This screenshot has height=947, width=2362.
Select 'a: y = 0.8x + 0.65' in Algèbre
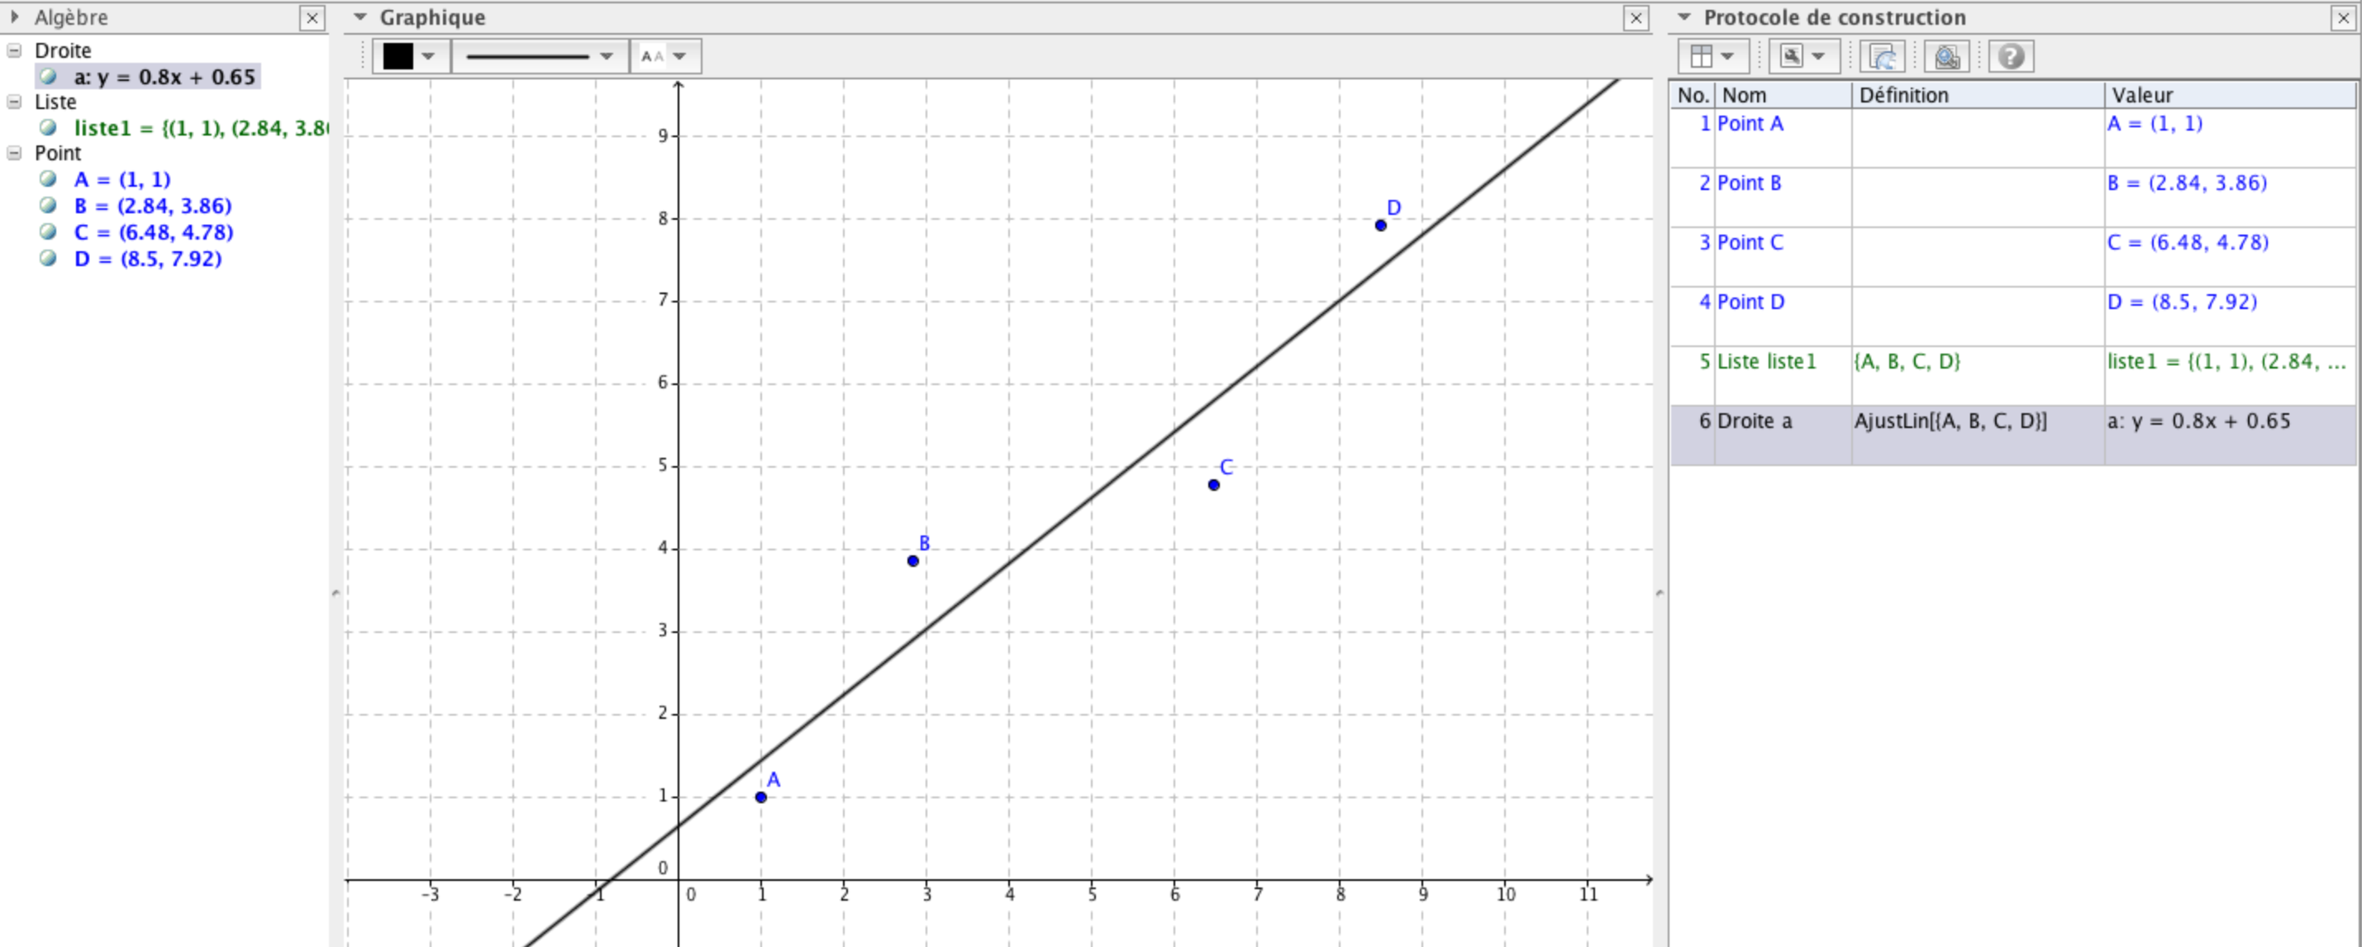point(164,77)
